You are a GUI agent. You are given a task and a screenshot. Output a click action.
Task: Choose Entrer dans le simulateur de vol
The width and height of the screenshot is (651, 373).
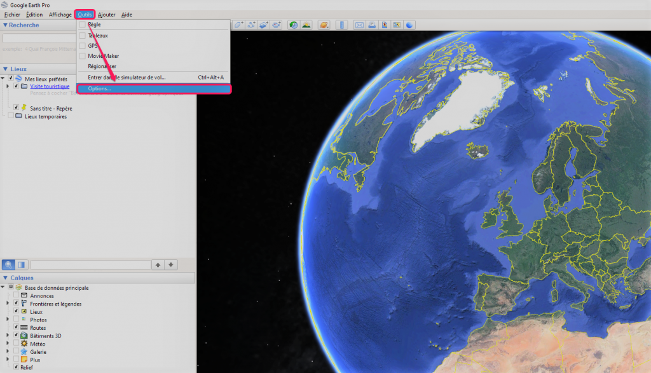pyautogui.click(x=154, y=77)
